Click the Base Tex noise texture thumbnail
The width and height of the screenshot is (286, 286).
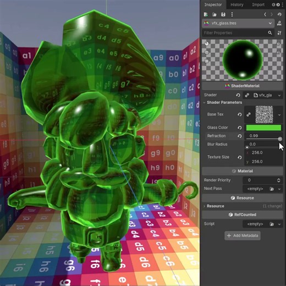pyautogui.click(x=264, y=114)
